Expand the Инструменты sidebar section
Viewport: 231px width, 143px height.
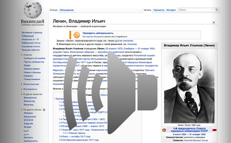click(x=22, y=89)
